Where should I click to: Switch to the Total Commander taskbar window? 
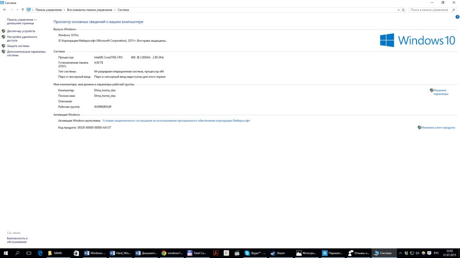pos(197,253)
